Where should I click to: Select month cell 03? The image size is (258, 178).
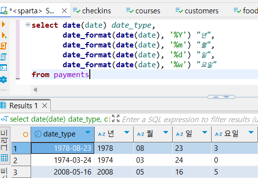pyautogui.click(x=153, y=160)
